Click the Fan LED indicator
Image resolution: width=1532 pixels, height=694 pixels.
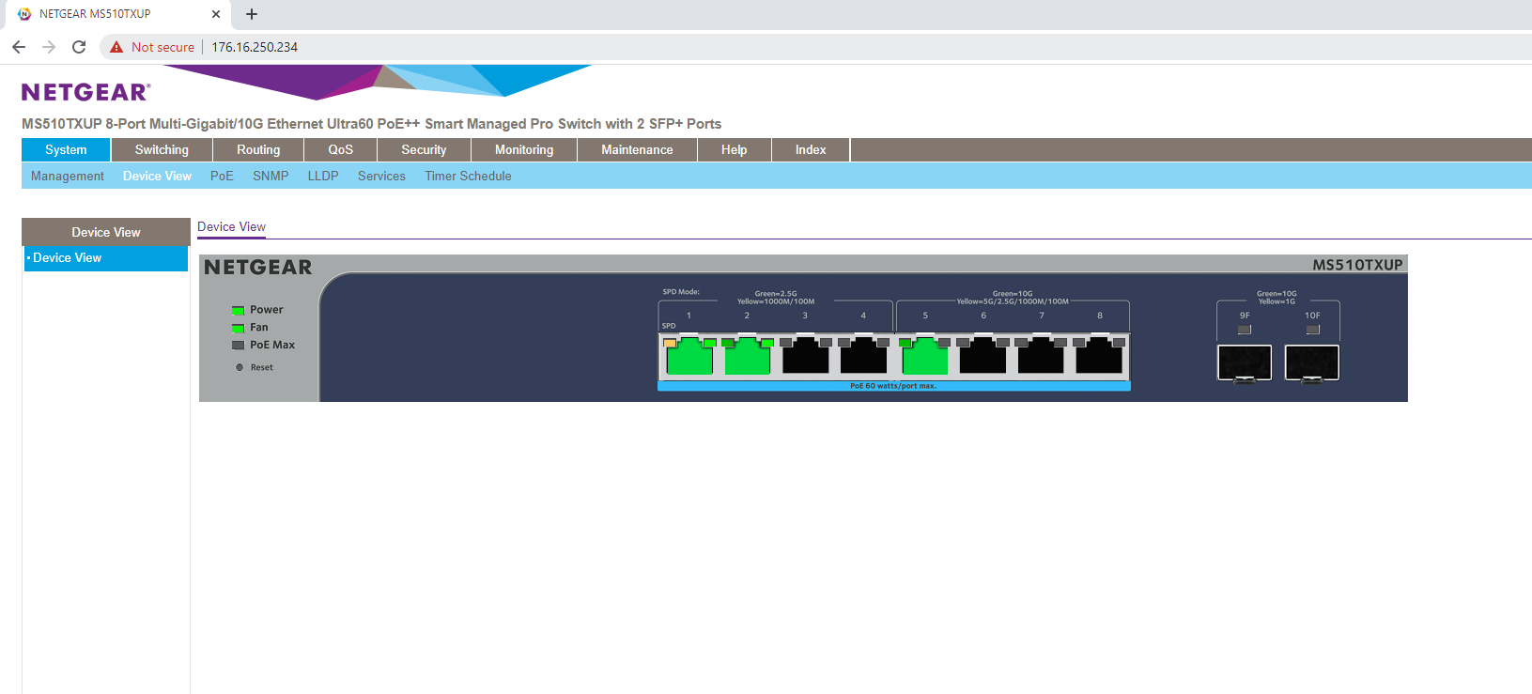pyautogui.click(x=239, y=328)
